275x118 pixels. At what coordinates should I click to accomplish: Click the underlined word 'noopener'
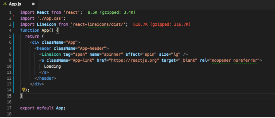[x=221, y=60]
